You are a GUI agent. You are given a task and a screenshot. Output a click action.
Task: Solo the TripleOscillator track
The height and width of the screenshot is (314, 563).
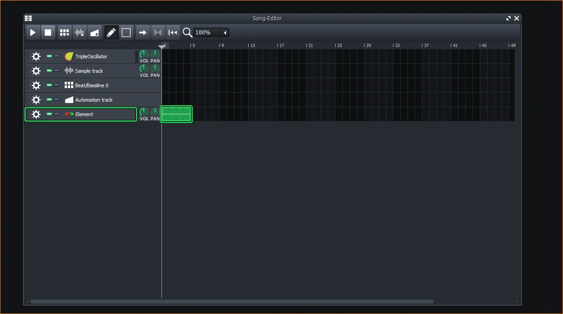(x=57, y=56)
